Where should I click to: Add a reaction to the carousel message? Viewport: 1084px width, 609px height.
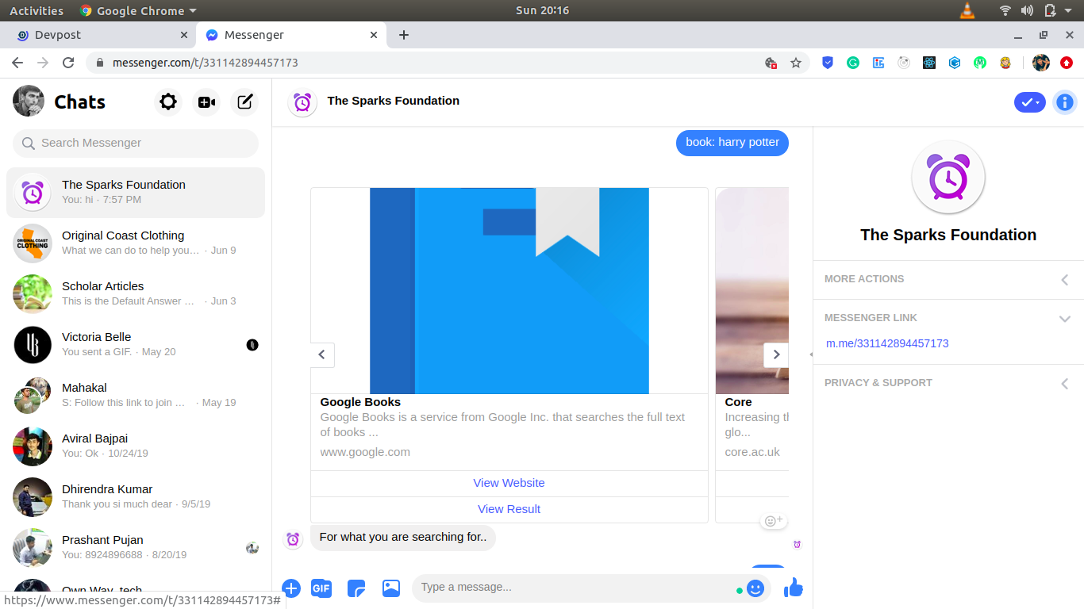[773, 521]
